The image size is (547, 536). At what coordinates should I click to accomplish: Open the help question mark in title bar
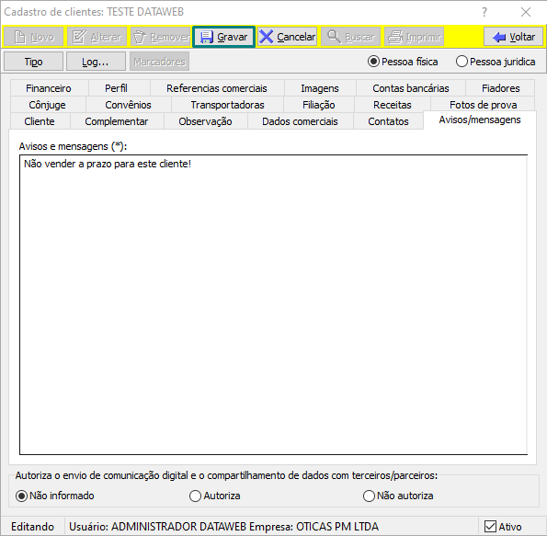484,13
